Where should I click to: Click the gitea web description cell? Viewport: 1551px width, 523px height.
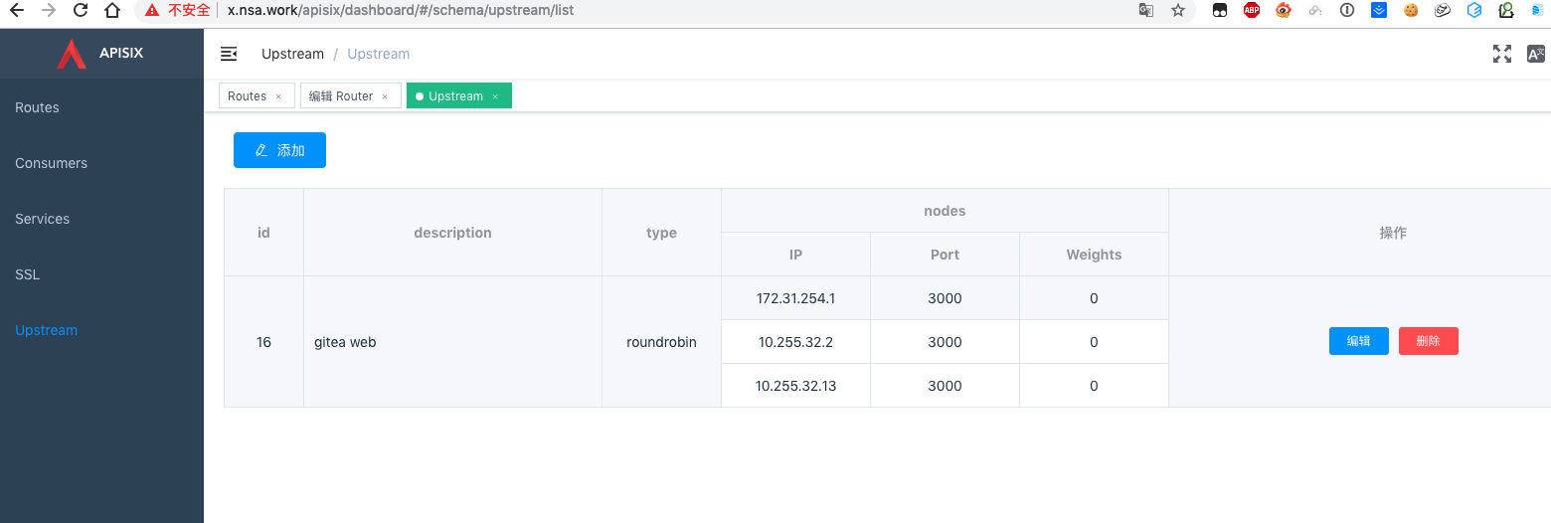[452, 342]
